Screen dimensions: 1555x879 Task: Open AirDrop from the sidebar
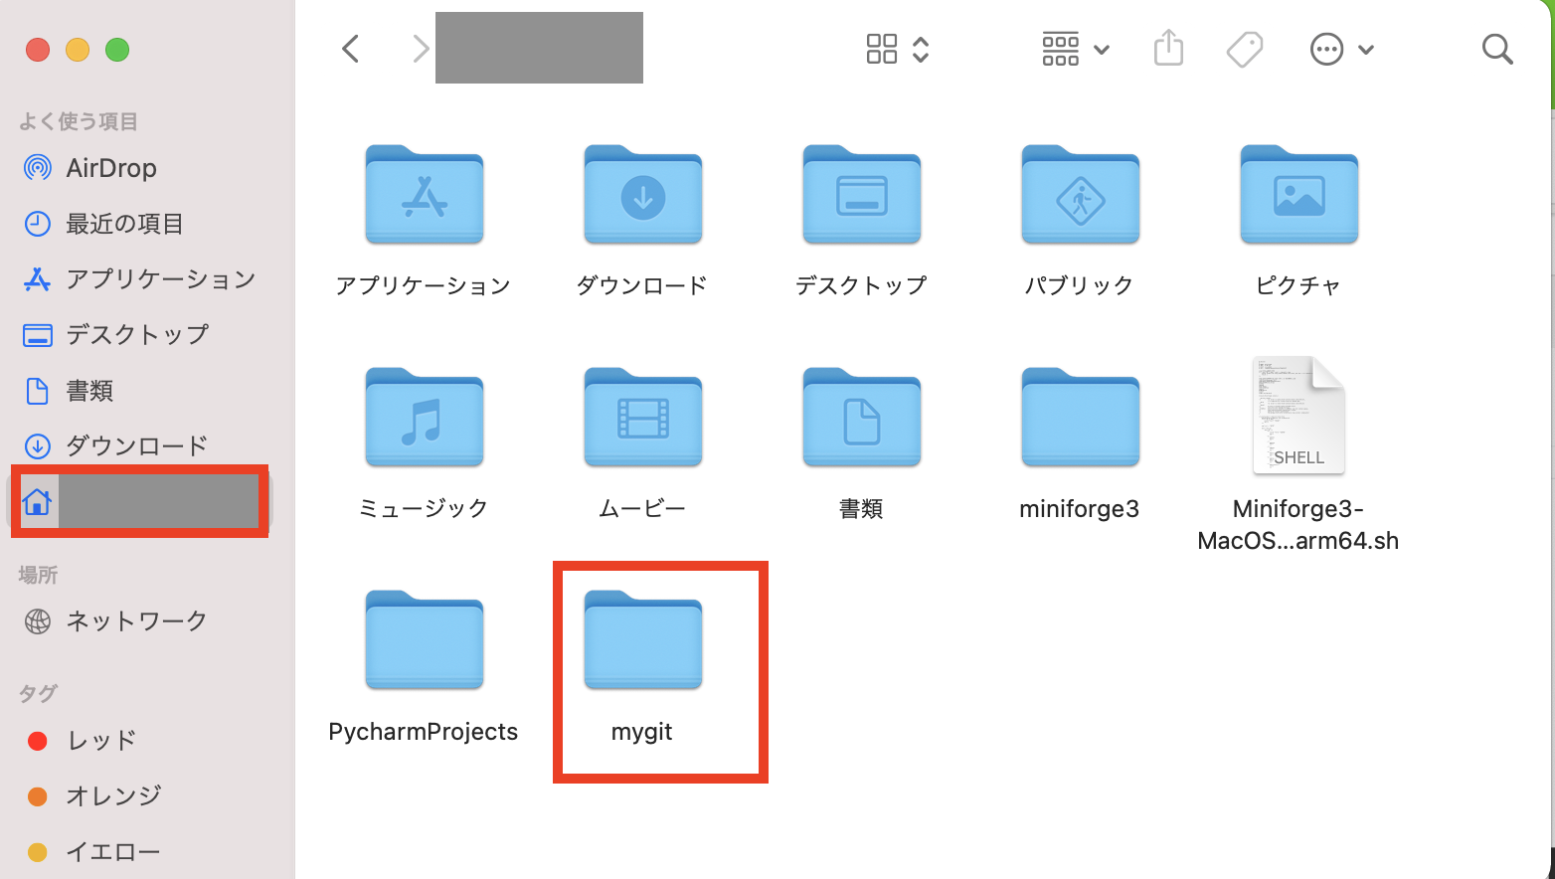tap(109, 167)
